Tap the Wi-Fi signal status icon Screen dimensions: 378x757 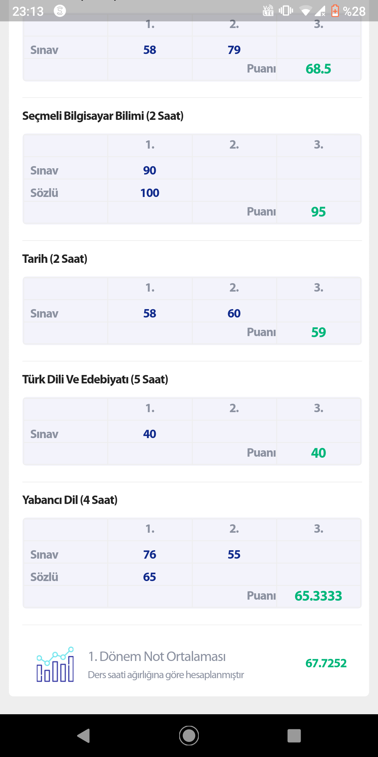tap(306, 12)
